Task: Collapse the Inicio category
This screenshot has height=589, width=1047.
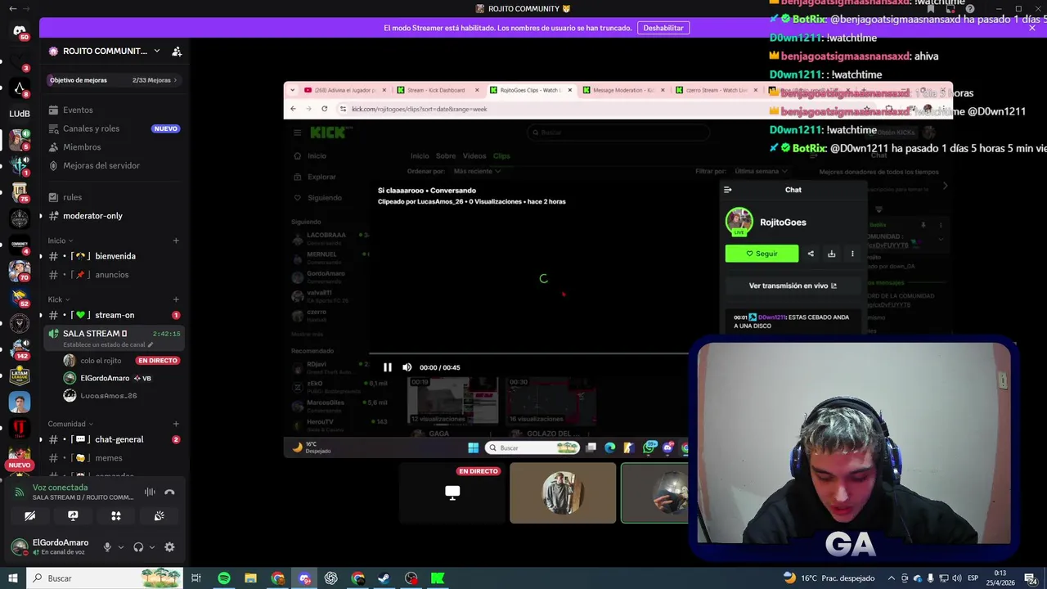Action: (x=60, y=241)
